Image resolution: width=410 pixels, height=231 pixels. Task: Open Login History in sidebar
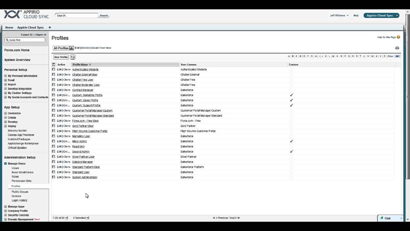click(20, 200)
